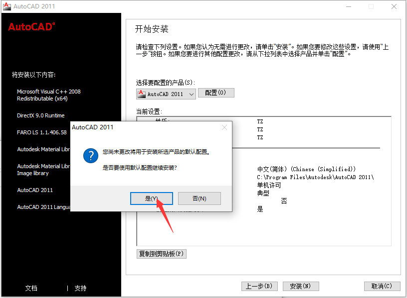
Task: Click the 典型 installation type value
Action: [263, 193]
